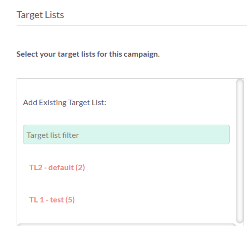
Task: Click the target list panel vertical scrollbar
Action: 240,150
